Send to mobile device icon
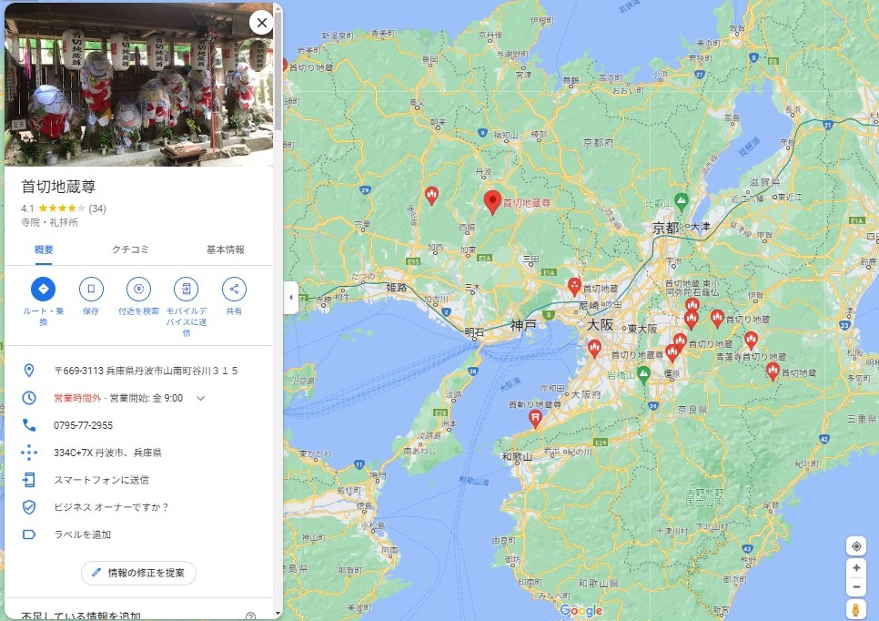 pyautogui.click(x=187, y=289)
